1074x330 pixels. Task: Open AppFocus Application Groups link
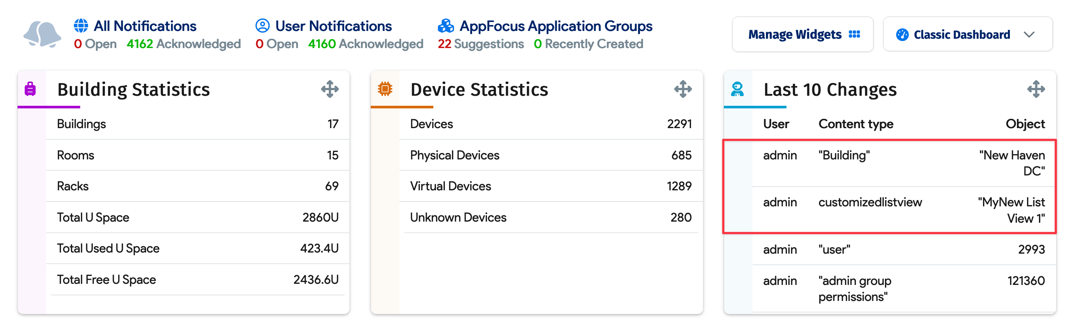coord(555,26)
